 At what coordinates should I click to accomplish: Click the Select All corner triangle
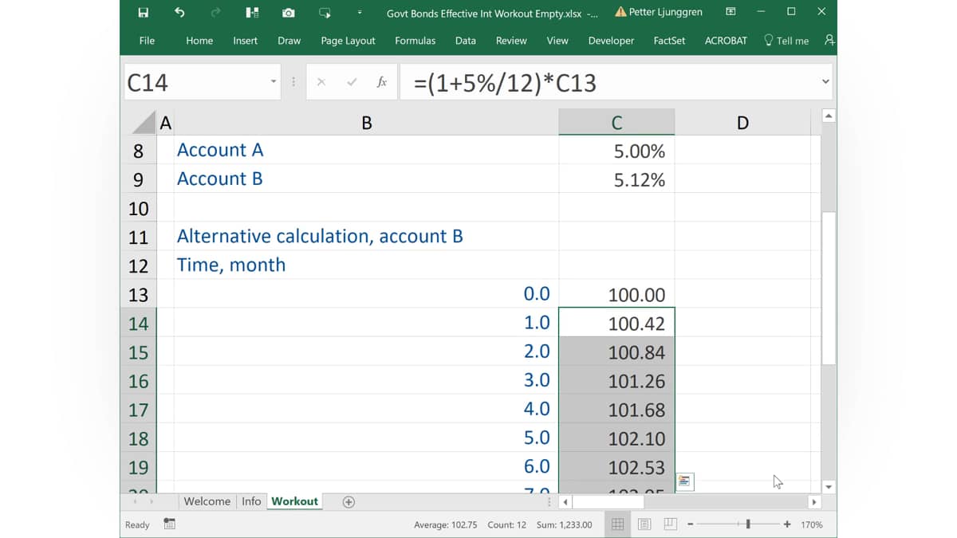click(144, 122)
